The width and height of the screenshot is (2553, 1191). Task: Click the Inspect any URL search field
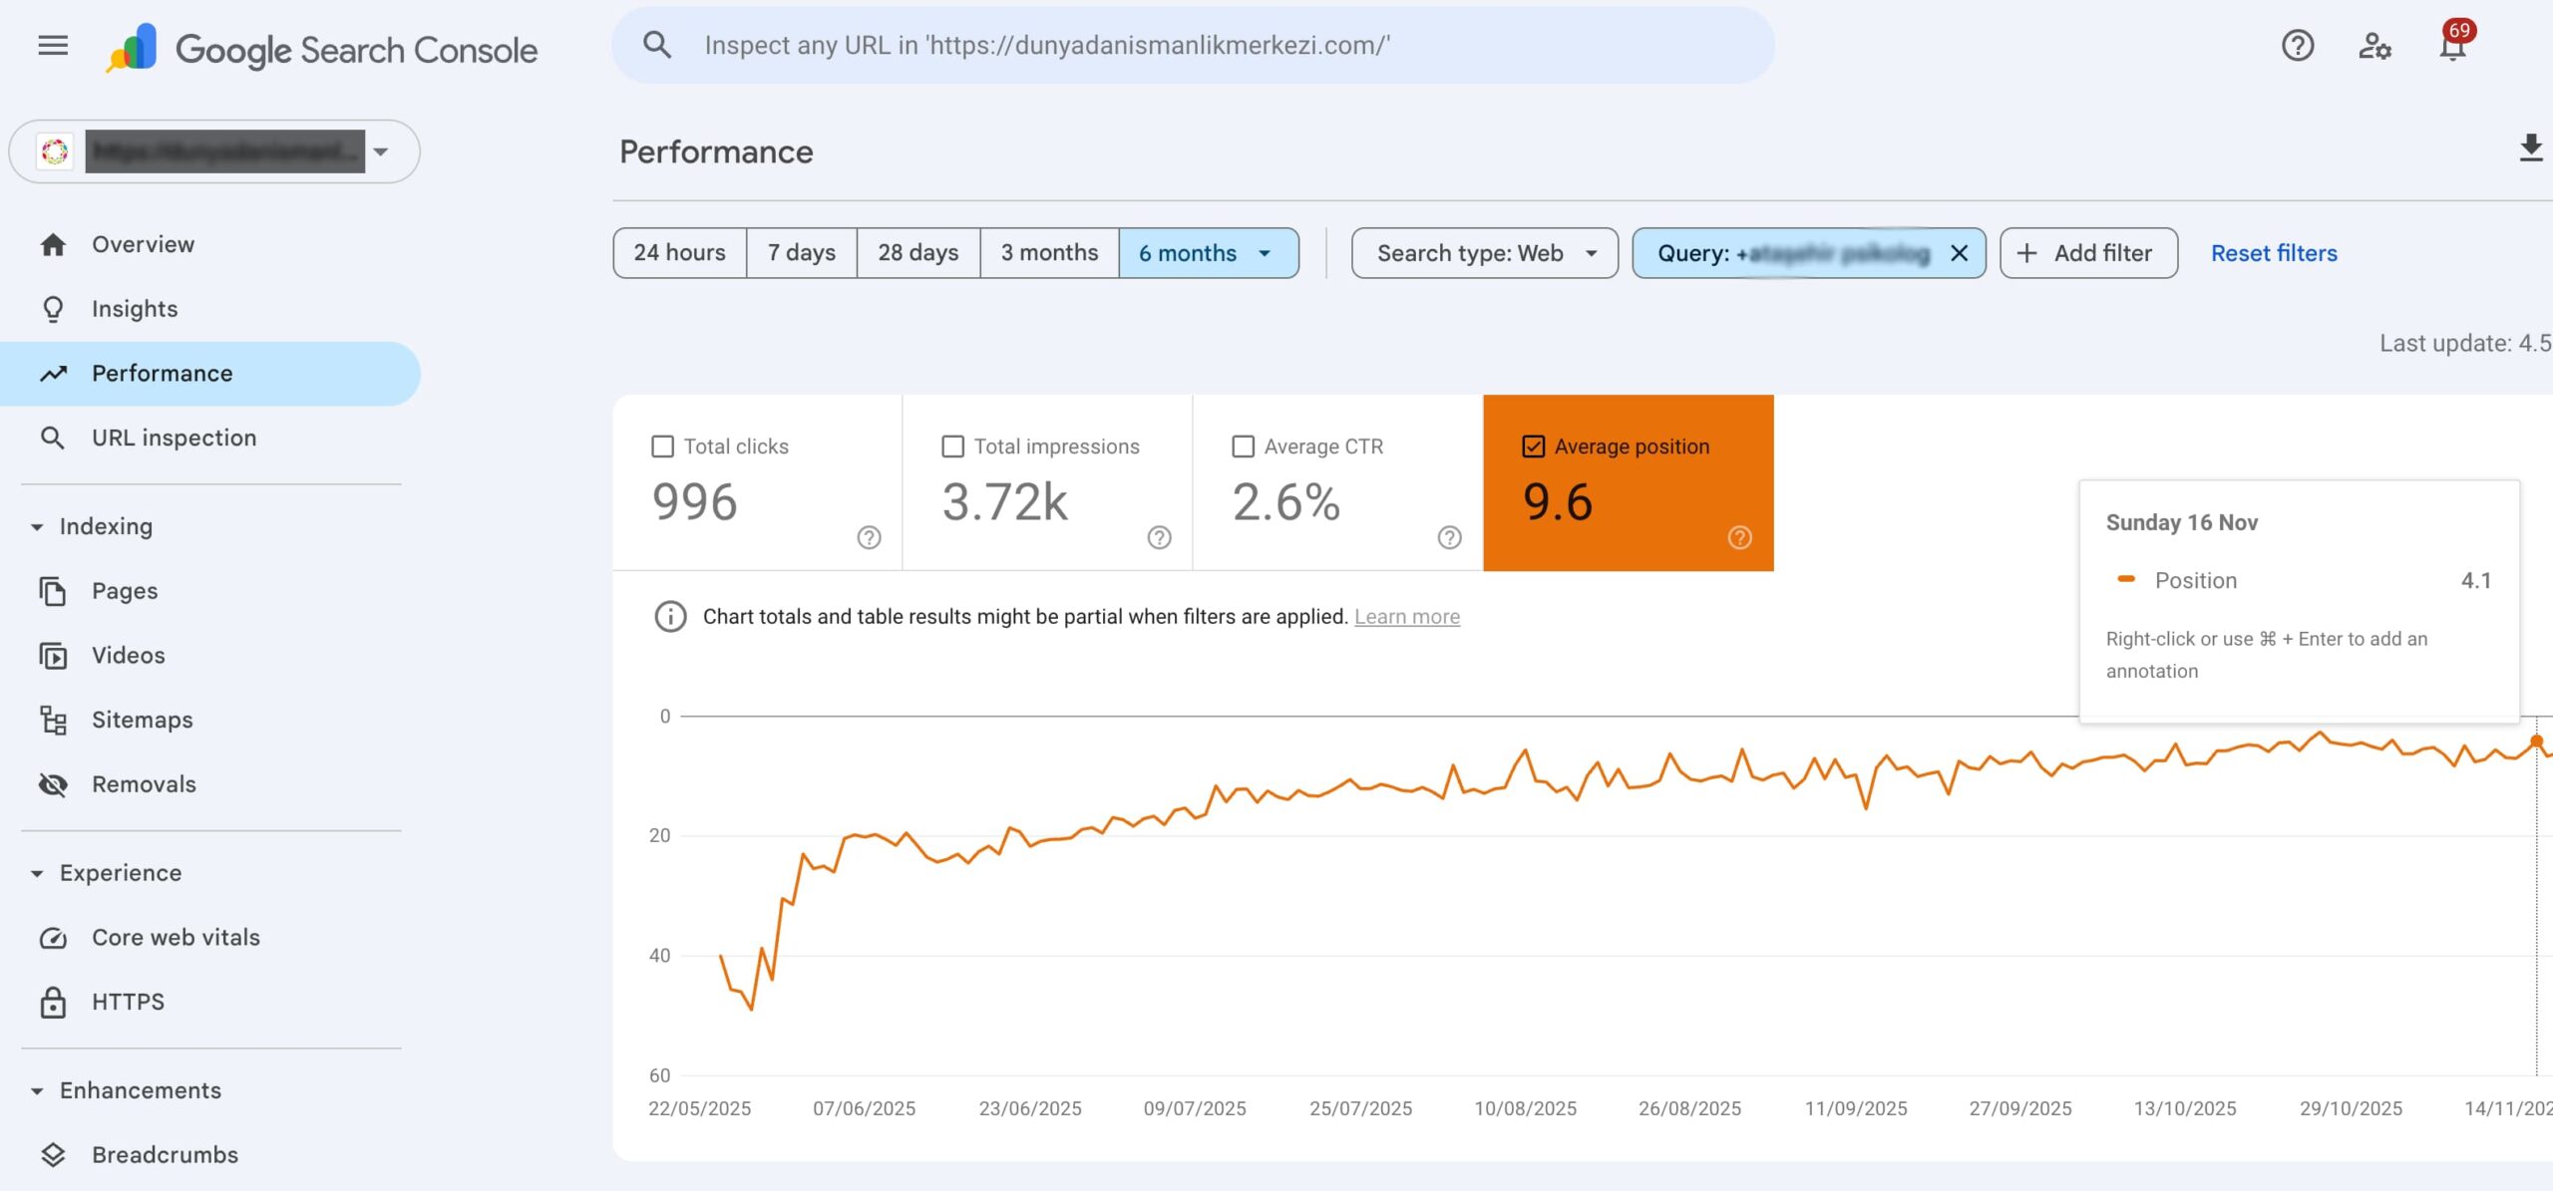tap(1192, 46)
